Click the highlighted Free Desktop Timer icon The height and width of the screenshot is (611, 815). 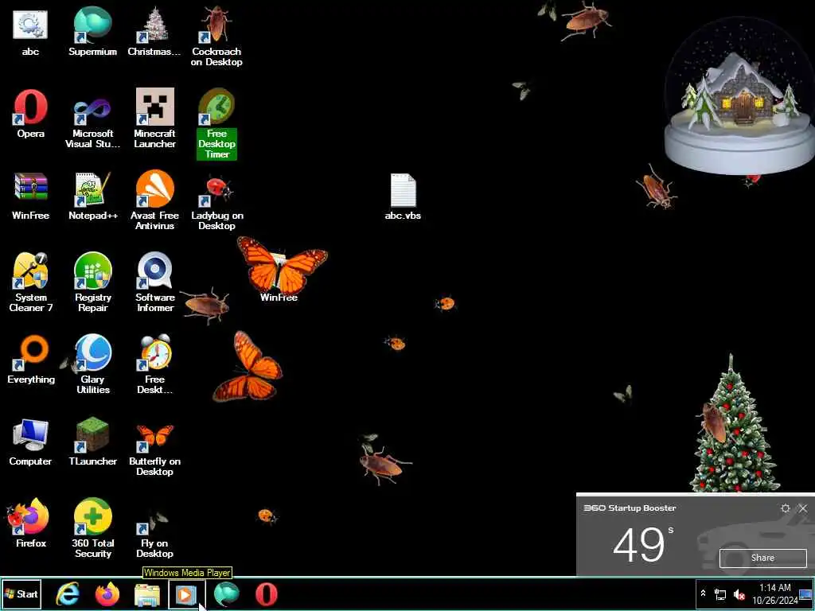216,123
